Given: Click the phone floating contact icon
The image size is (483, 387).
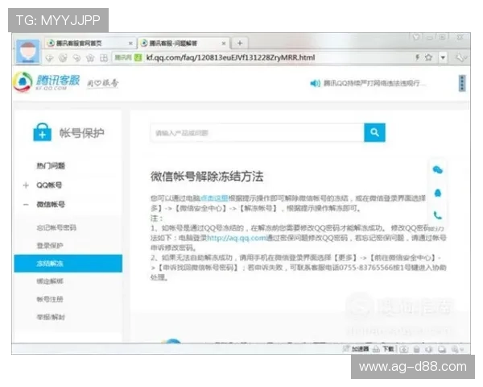Looking at the screenshot, I should (x=438, y=215).
